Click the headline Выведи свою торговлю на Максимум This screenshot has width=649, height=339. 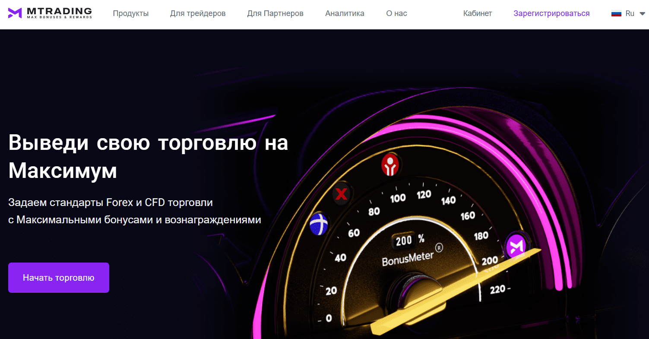coord(148,157)
